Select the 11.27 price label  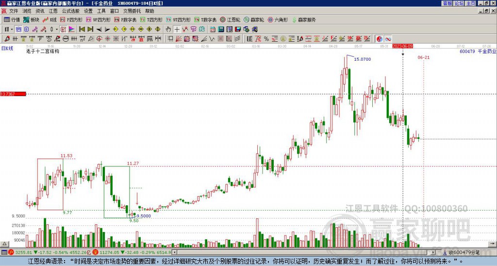[133, 164]
